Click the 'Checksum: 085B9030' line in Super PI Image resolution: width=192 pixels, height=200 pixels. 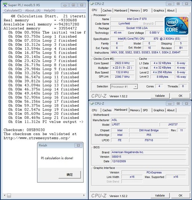[24, 130]
